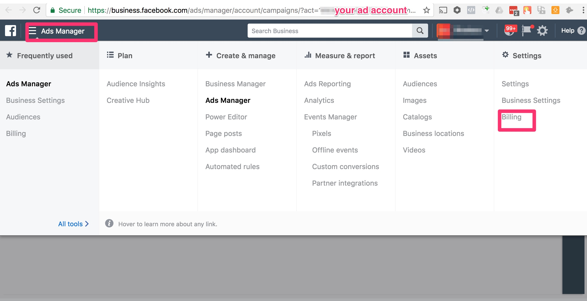Open the Chrome three-dot menu

pyautogui.click(x=583, y=10)
